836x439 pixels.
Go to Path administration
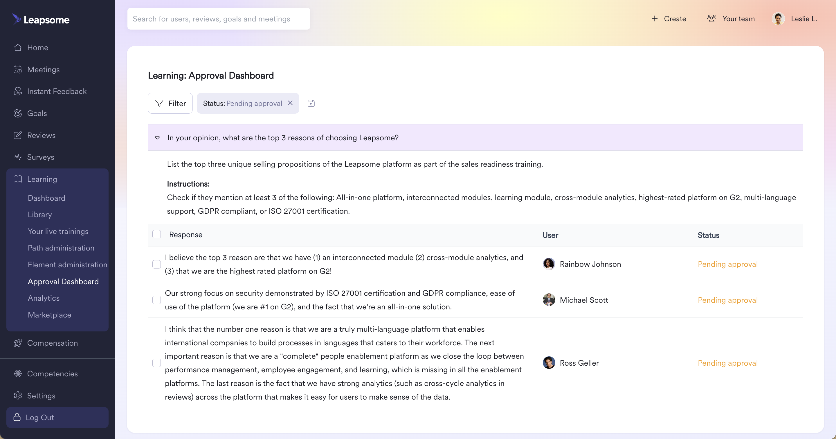click(x=61, y=248)
